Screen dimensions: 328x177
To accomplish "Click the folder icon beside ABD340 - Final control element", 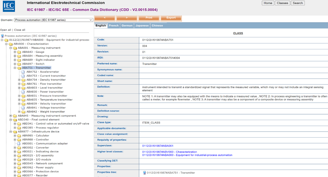I will click(15, 120).
